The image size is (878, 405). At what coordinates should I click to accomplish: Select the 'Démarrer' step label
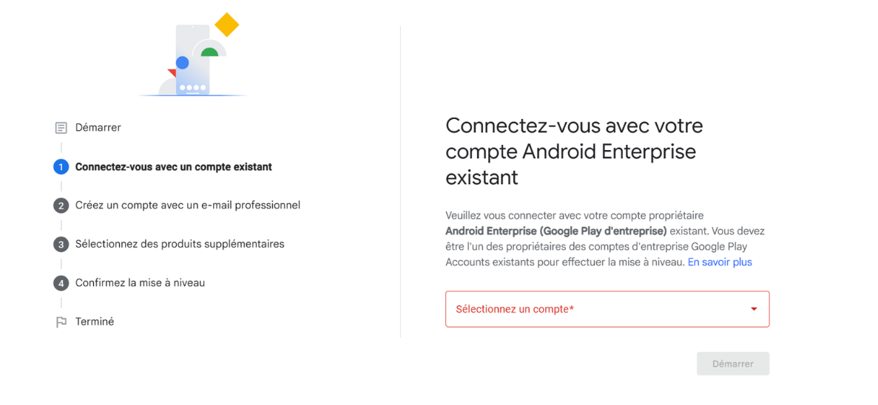coord(98,128)
